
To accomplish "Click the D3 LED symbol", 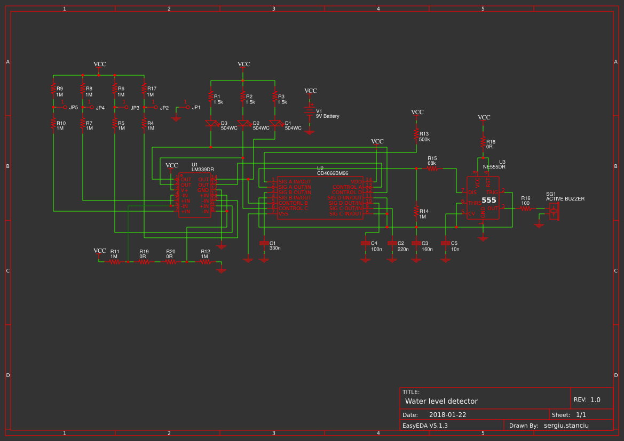I will click(x=212, y=124).
